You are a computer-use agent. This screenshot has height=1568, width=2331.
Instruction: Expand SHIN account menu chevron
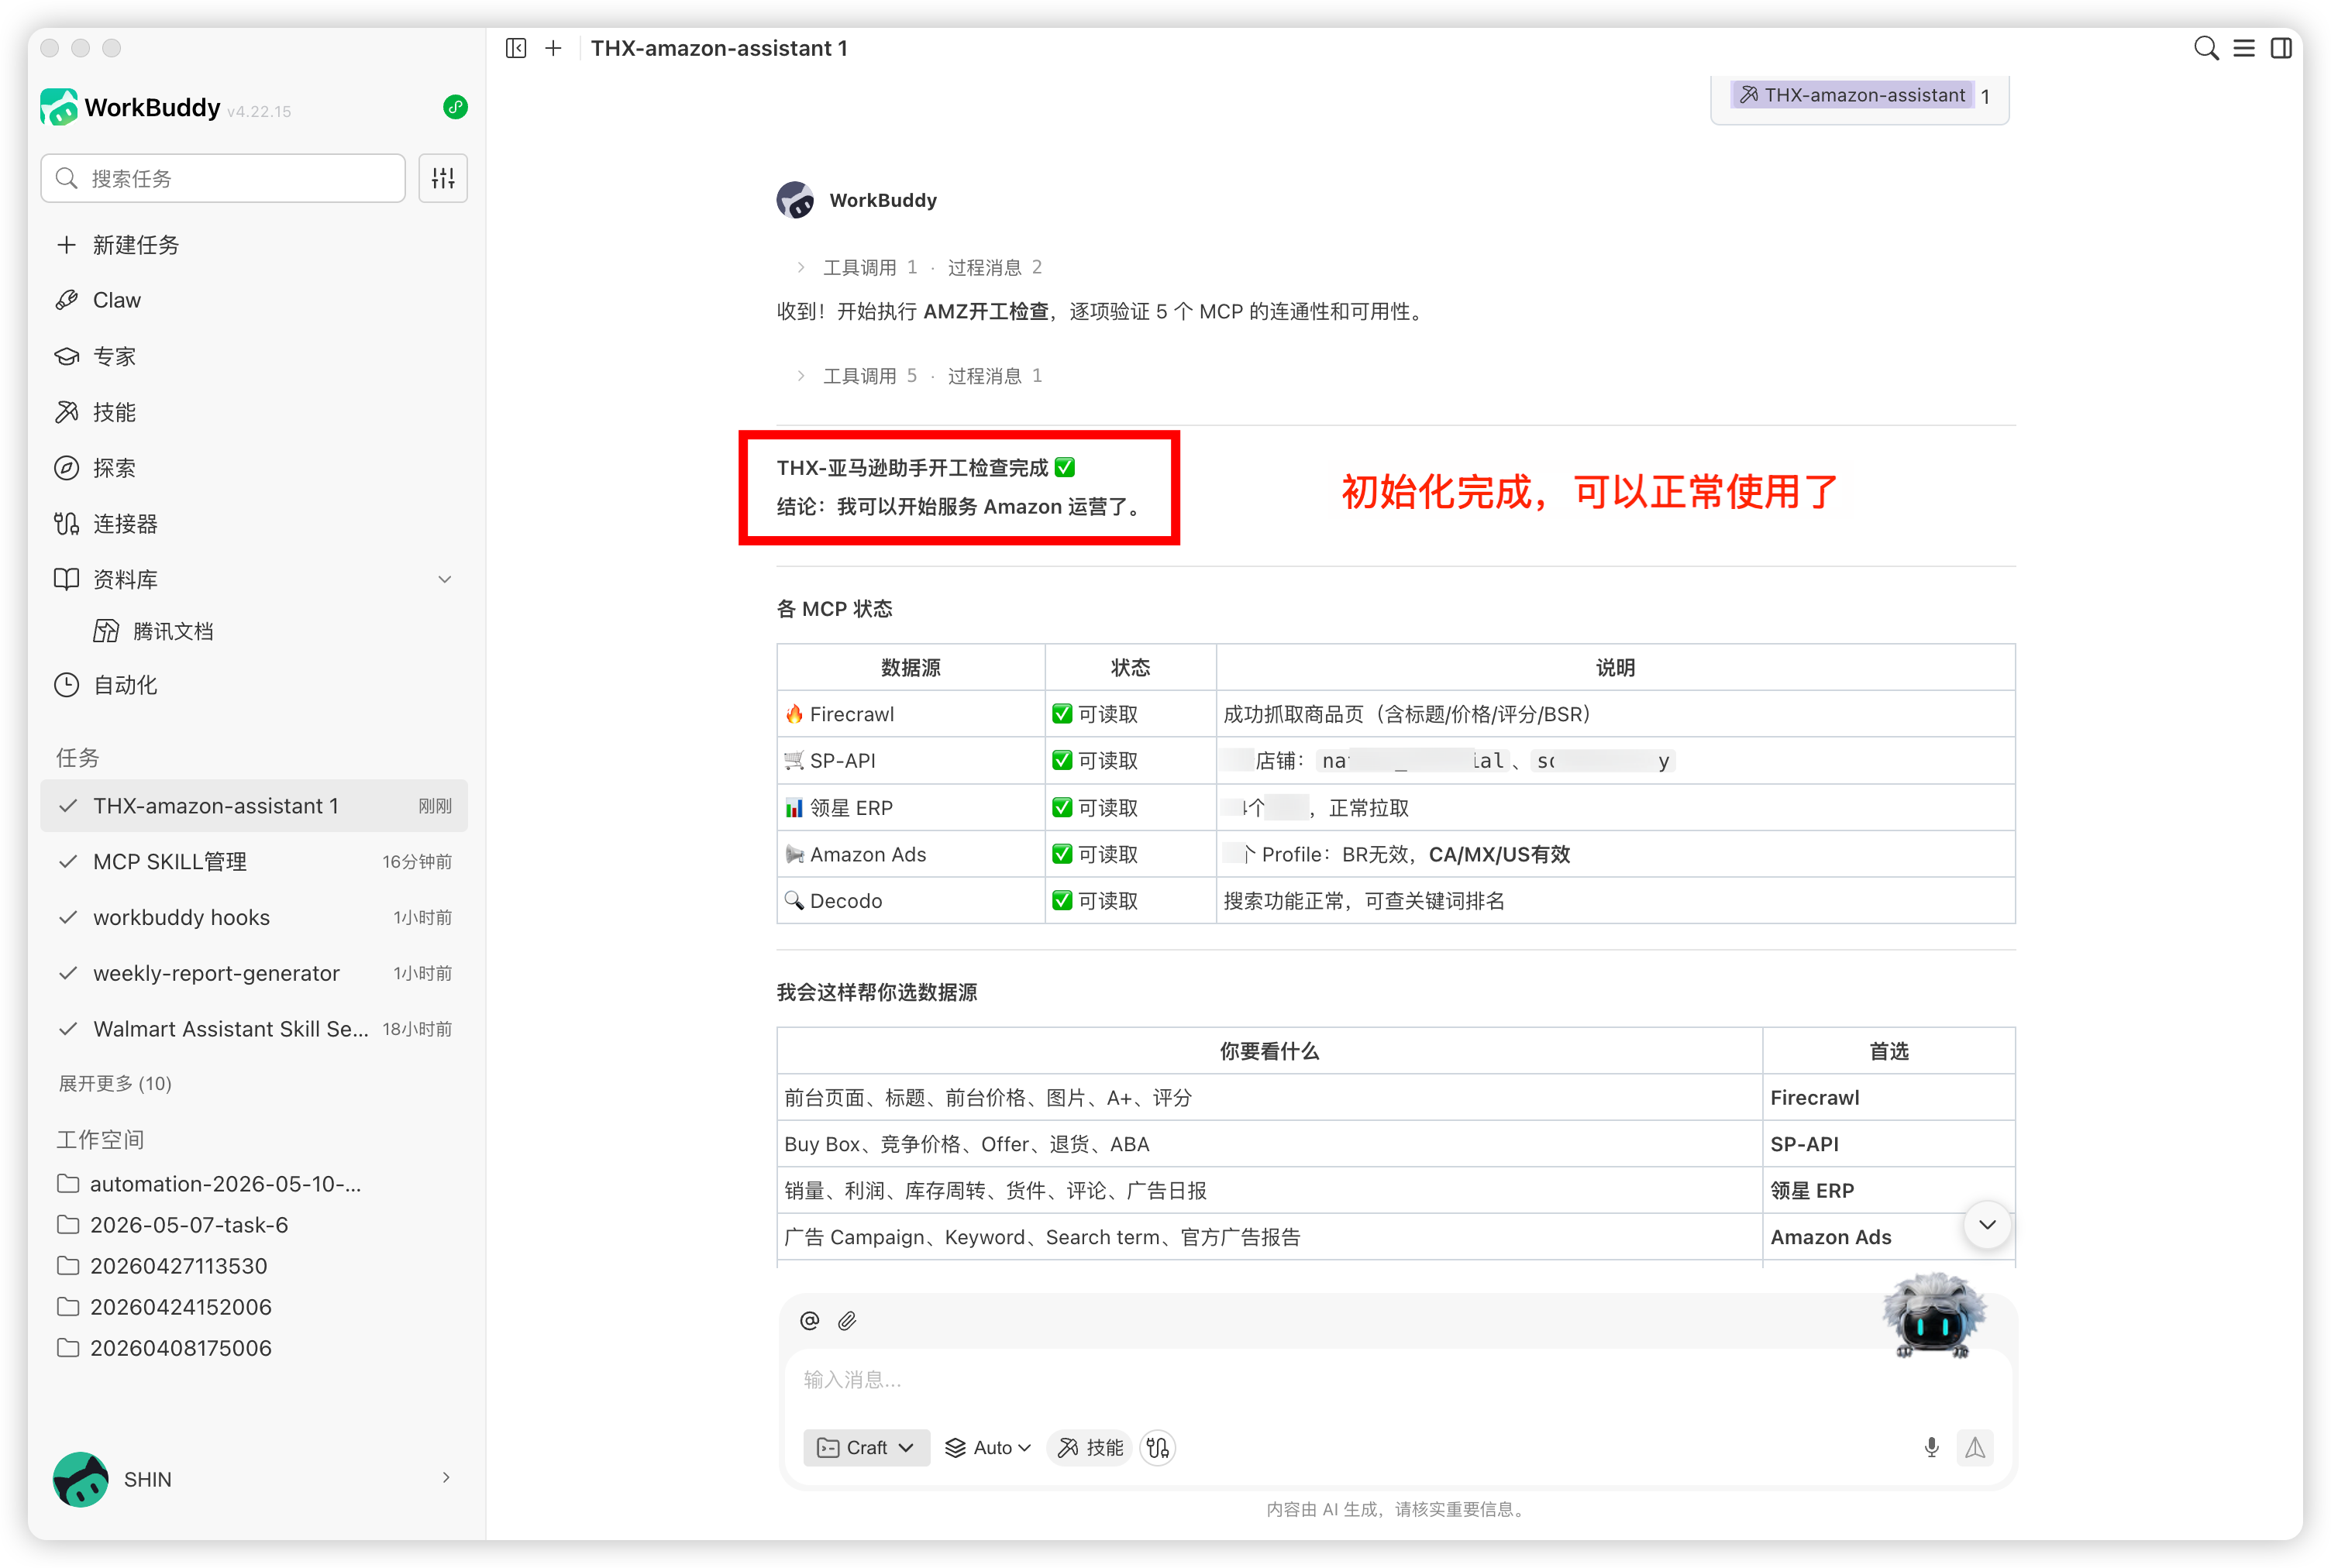(x=446, y=1478)
